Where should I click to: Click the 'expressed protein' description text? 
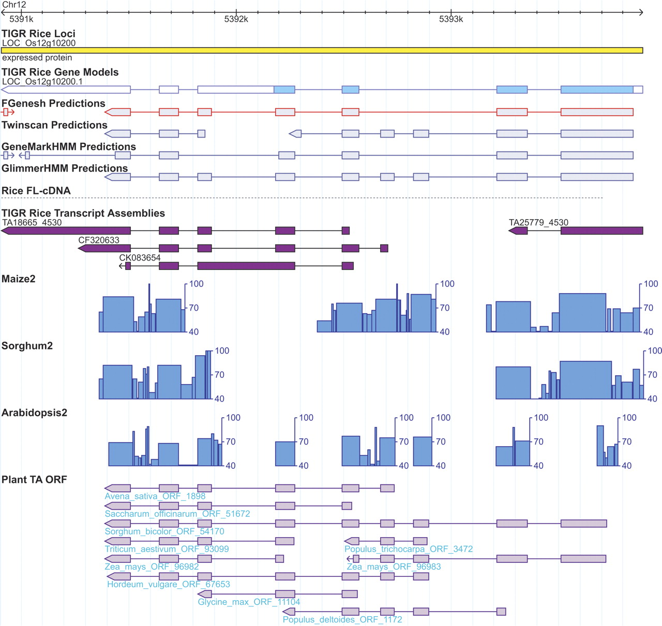point(37,58)
